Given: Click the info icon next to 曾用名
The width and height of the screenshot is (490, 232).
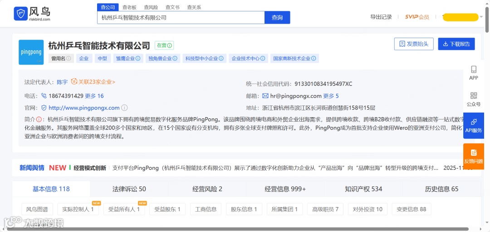Looking at the screenshot, I should tap(69, 59).
